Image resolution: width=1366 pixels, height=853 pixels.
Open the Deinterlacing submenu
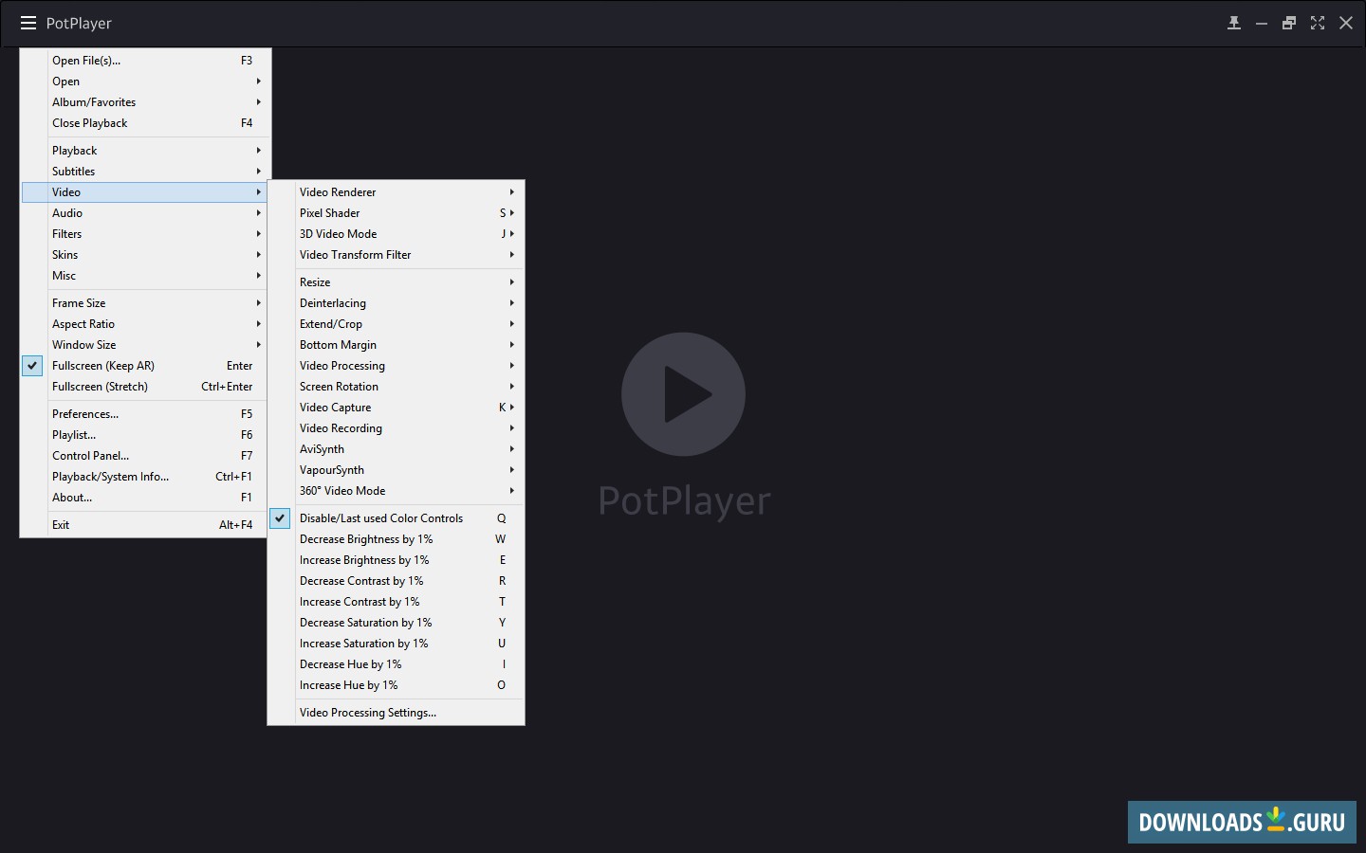click(397, 303)
